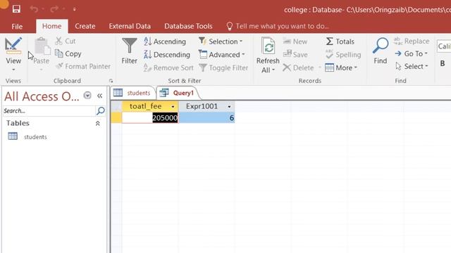The width and height of the screenshot is (451, 253).
Task: Switch to the Query1 document tab
Action: click(178, 93)
